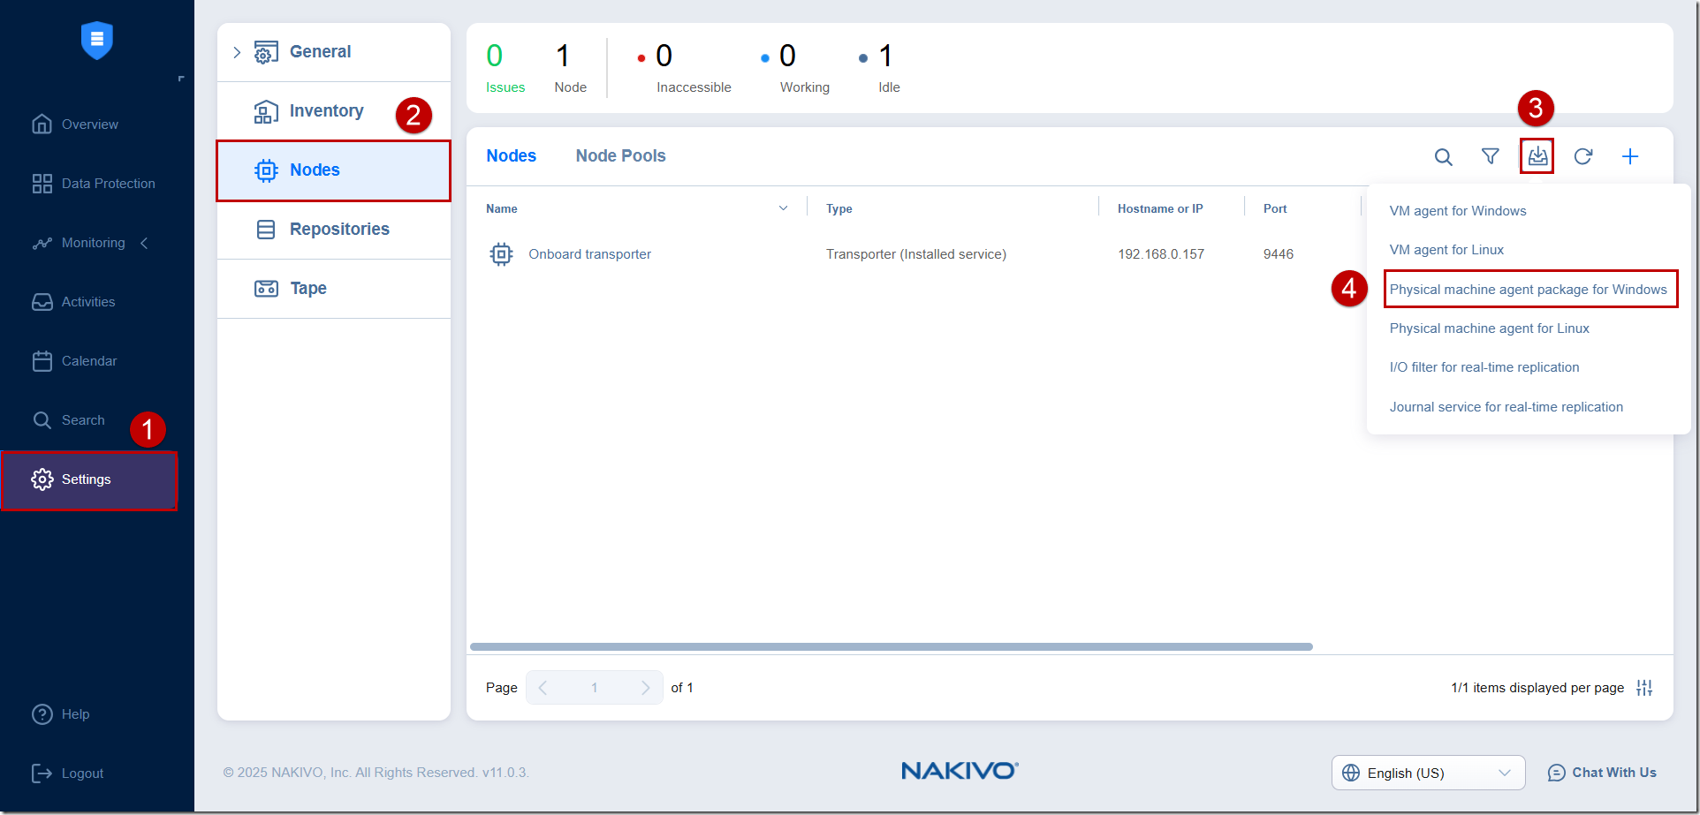Open the Help menu

(61, 714)
